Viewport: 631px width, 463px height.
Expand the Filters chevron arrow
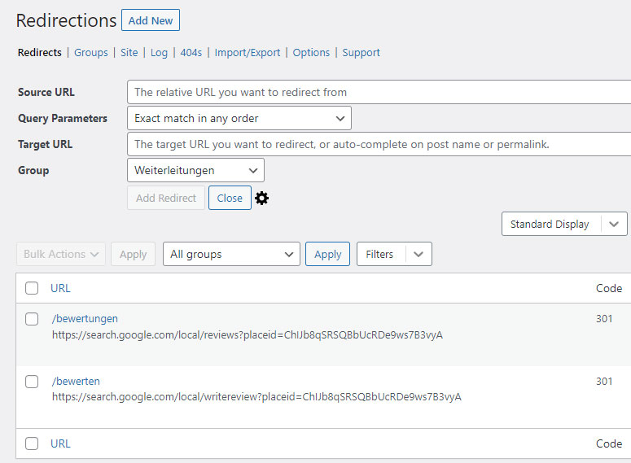pyautogui.click(x=418, y=254)
